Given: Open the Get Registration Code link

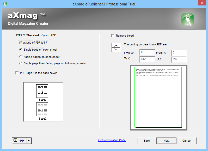Looking at the screenshot, I should [112, 140].
